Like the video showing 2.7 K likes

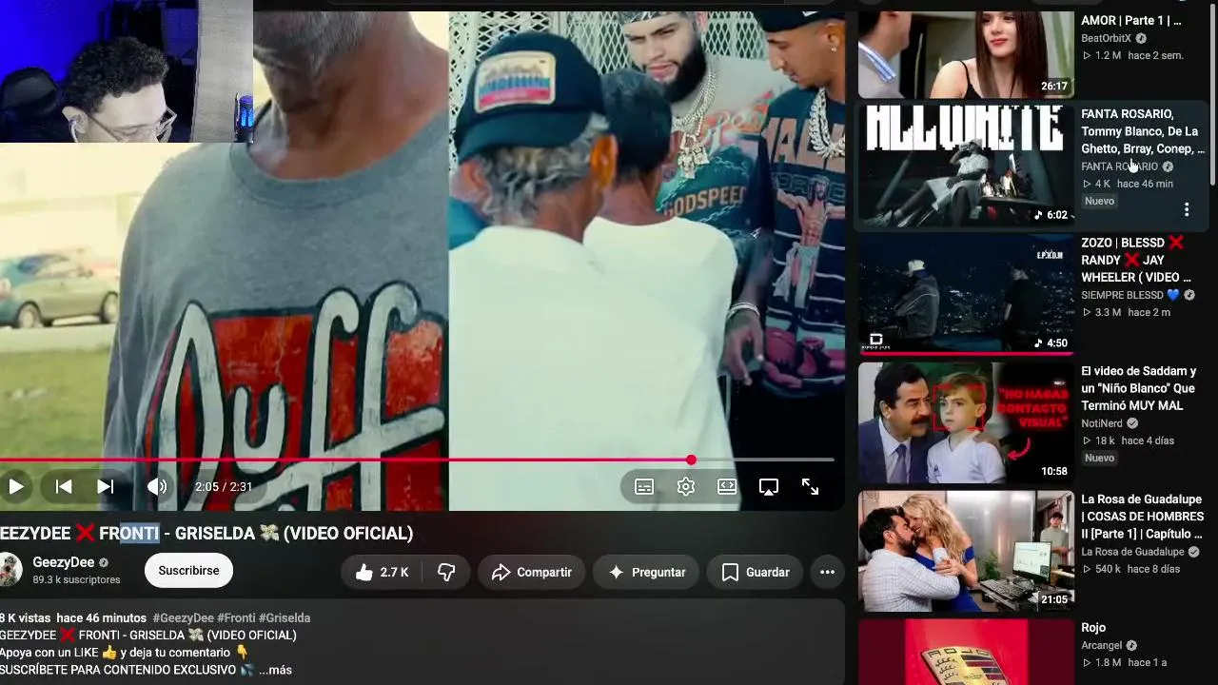point(382,572)
